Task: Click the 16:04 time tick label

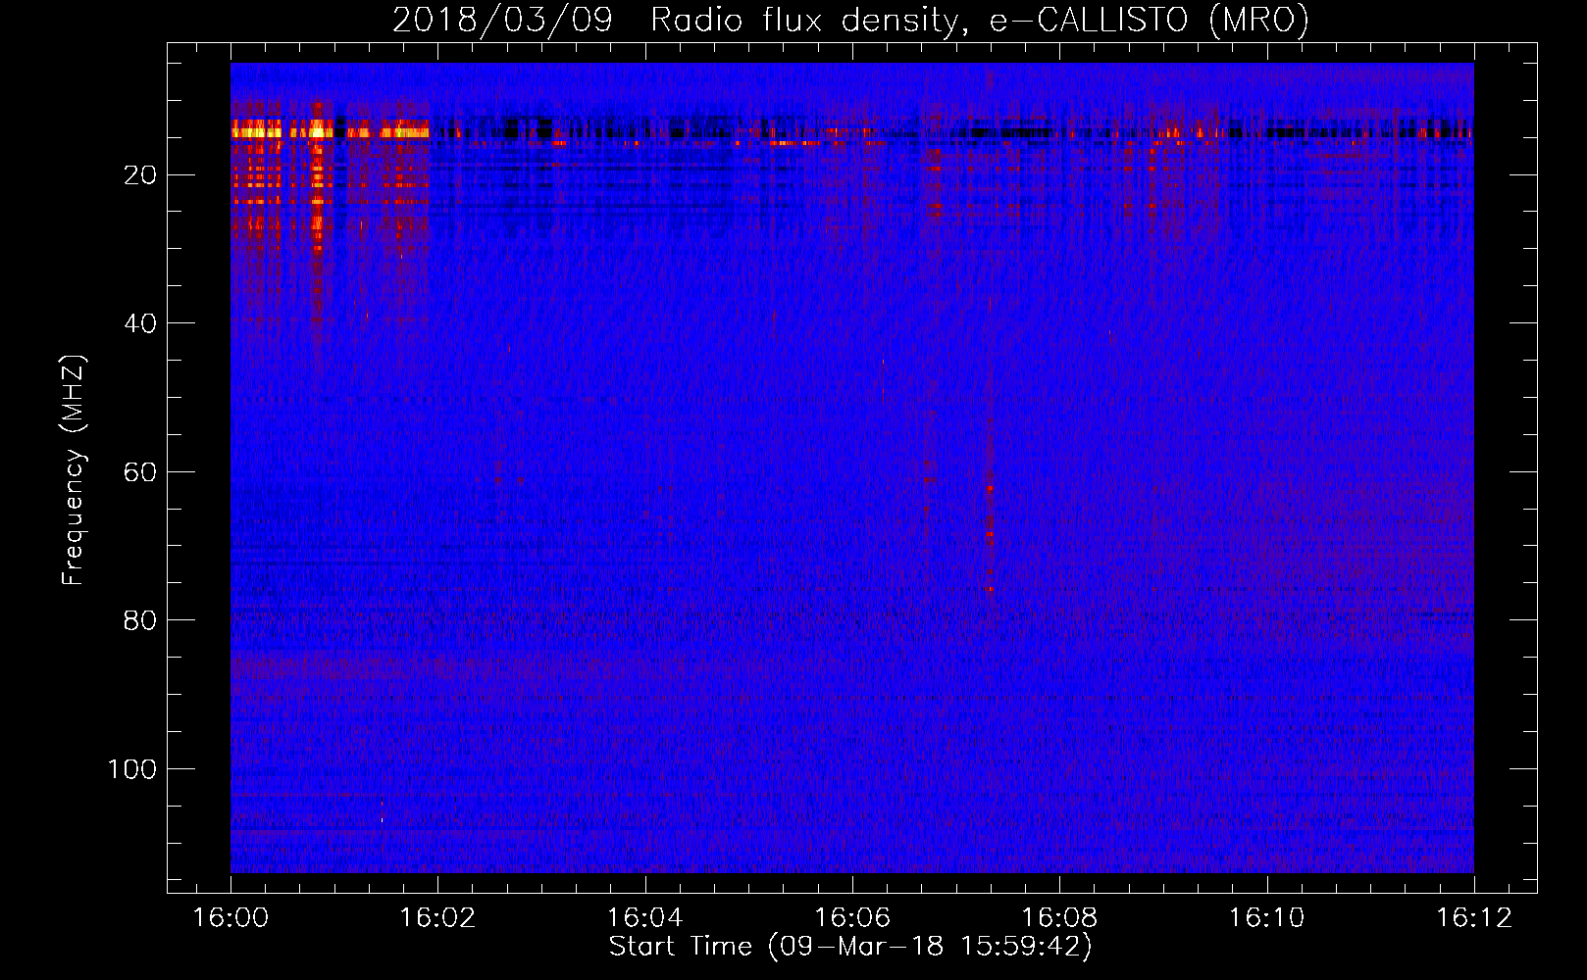Action: tap(645, 918)
